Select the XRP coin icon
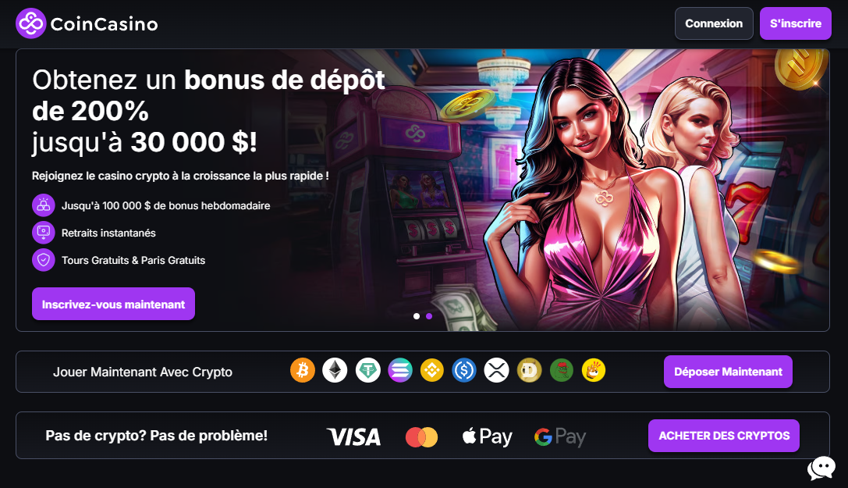The height and width of the screenshot is (488, 848). point(496,371)
